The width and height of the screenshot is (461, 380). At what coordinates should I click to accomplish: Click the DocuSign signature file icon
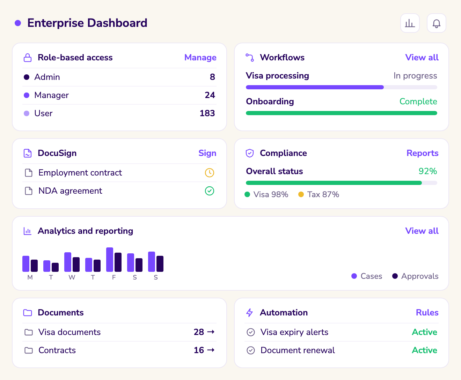click(x=28, y=153)
